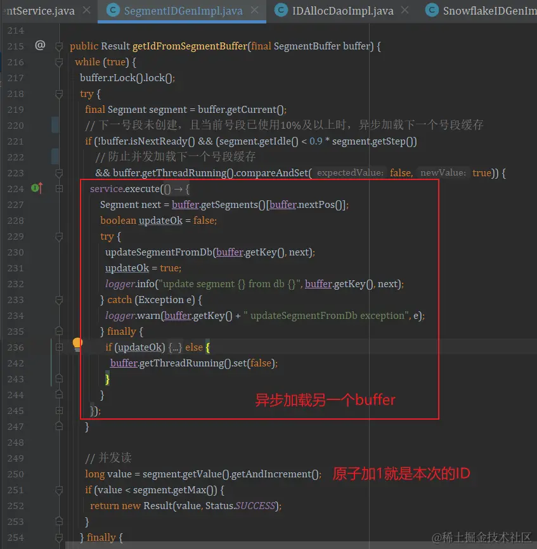Viewport: 537px width, 549px height.
Task: Click the horizontal scrollbar at editor bottom
Action: click(x=301, y=545)
